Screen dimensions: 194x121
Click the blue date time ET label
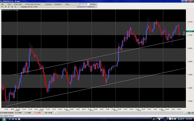[86, 7]
